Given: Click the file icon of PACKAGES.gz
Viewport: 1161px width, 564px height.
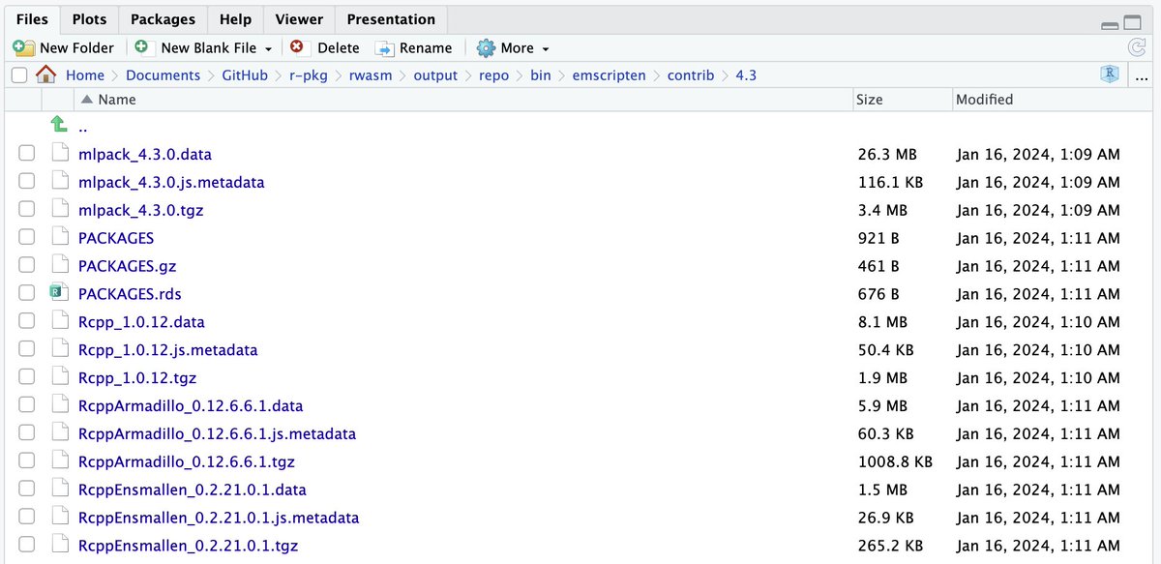Looking at the screenshot, I should point(61,266).
